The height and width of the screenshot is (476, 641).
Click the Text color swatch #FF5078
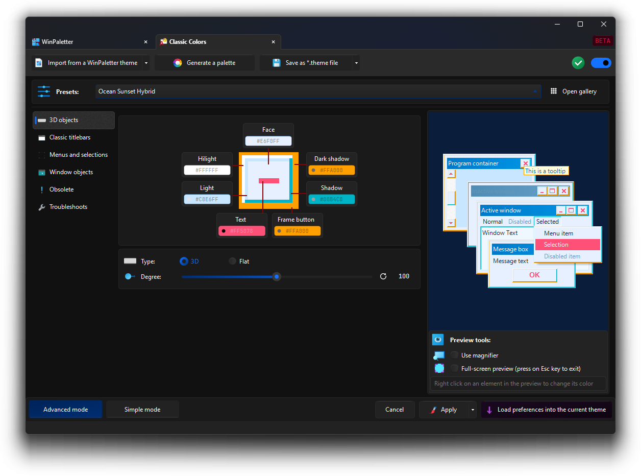(x=242, y=231)
